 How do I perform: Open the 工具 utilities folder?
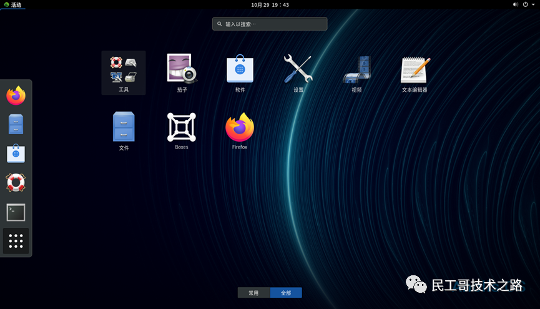(x=123, y=72)
